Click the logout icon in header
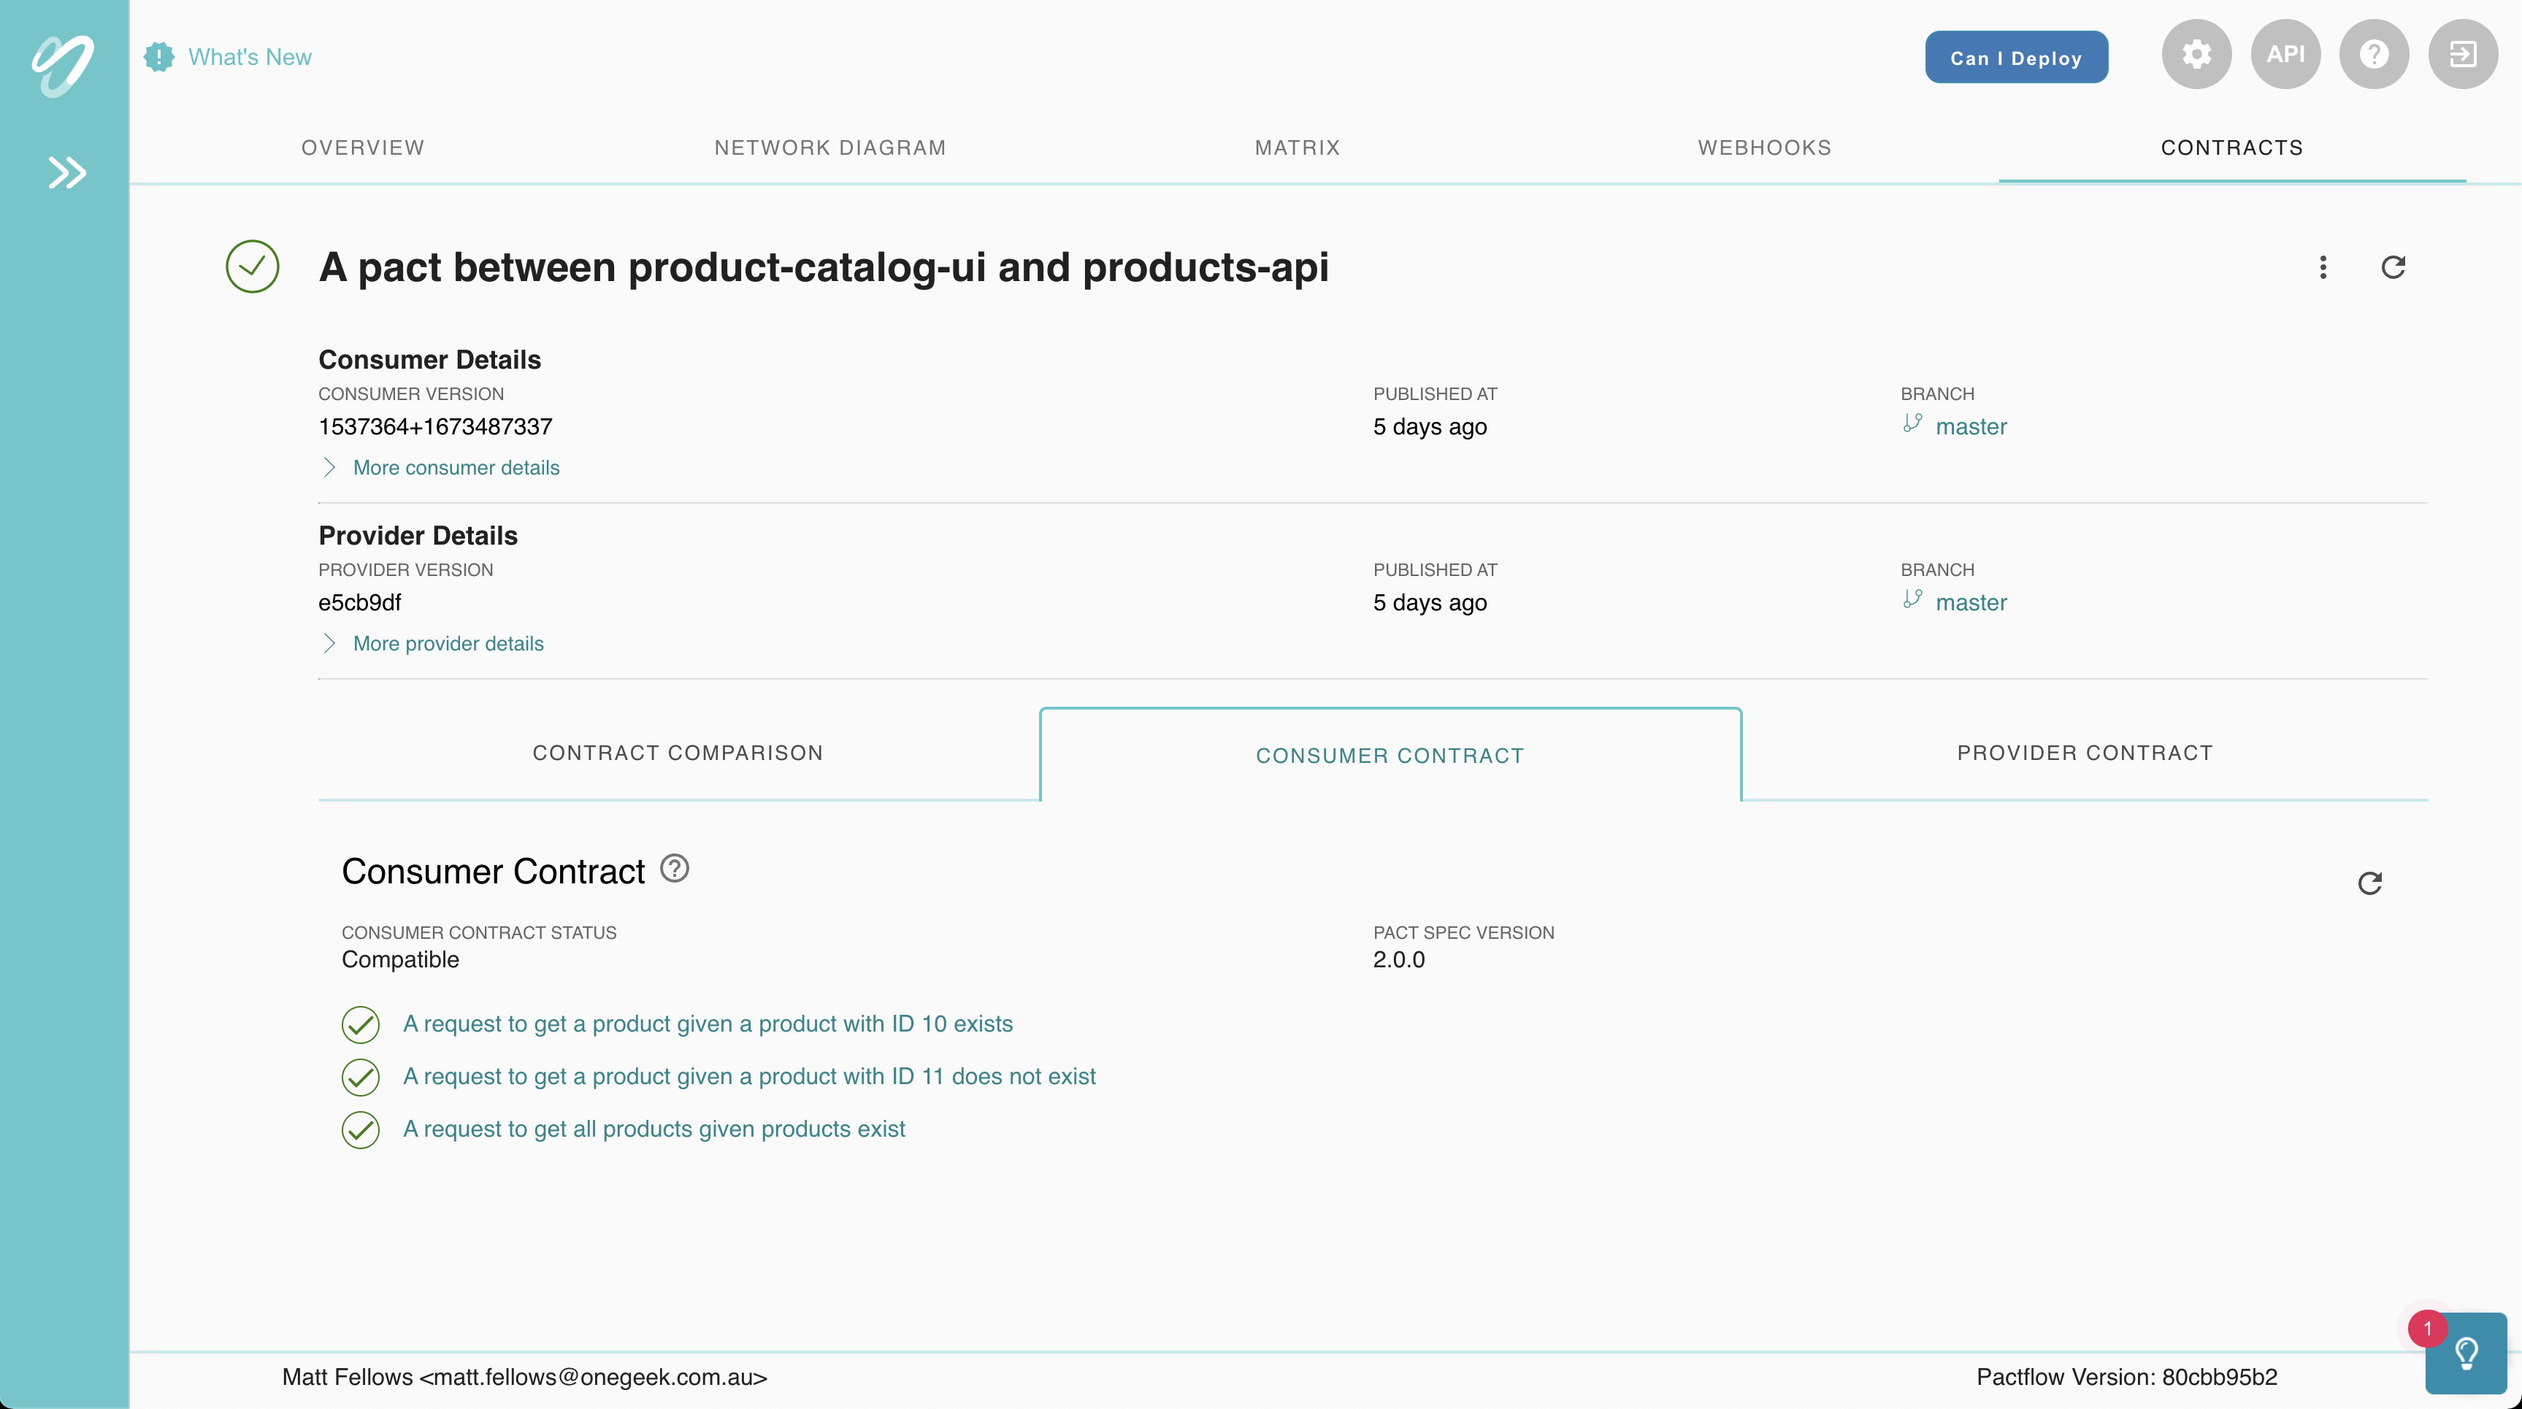 coord(2462,55)
